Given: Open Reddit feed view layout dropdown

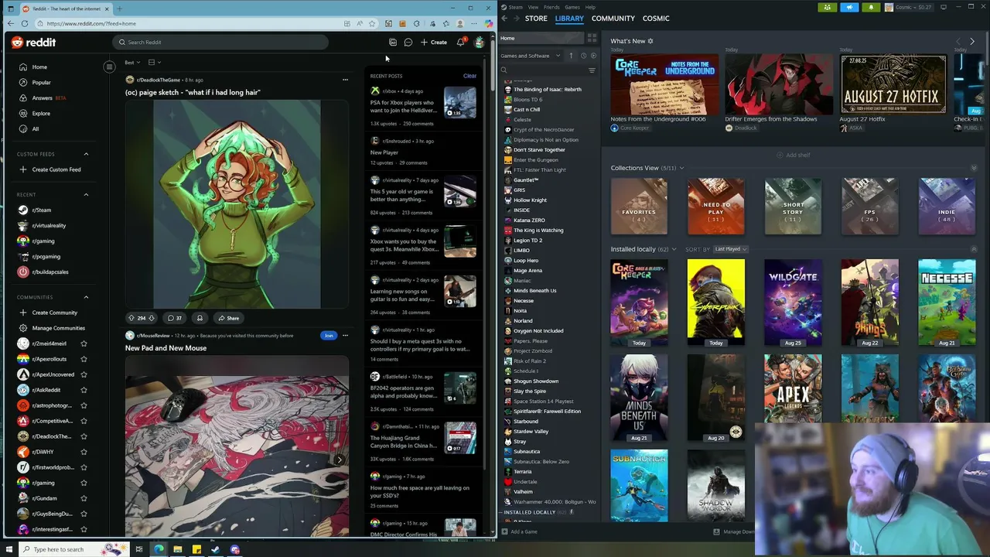Looking at the screenshot, I should point(154,62).
